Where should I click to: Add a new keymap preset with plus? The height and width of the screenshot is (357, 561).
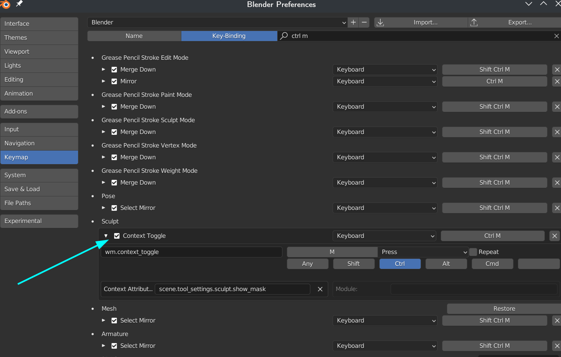tap(354, 22)
